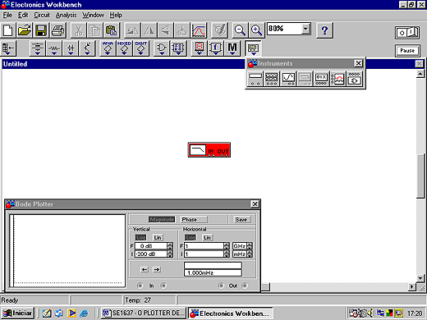This screenshot has height=320, width=427.
Task: Click the Zoom In magnifier icon
Action: (x=256, y=30)
